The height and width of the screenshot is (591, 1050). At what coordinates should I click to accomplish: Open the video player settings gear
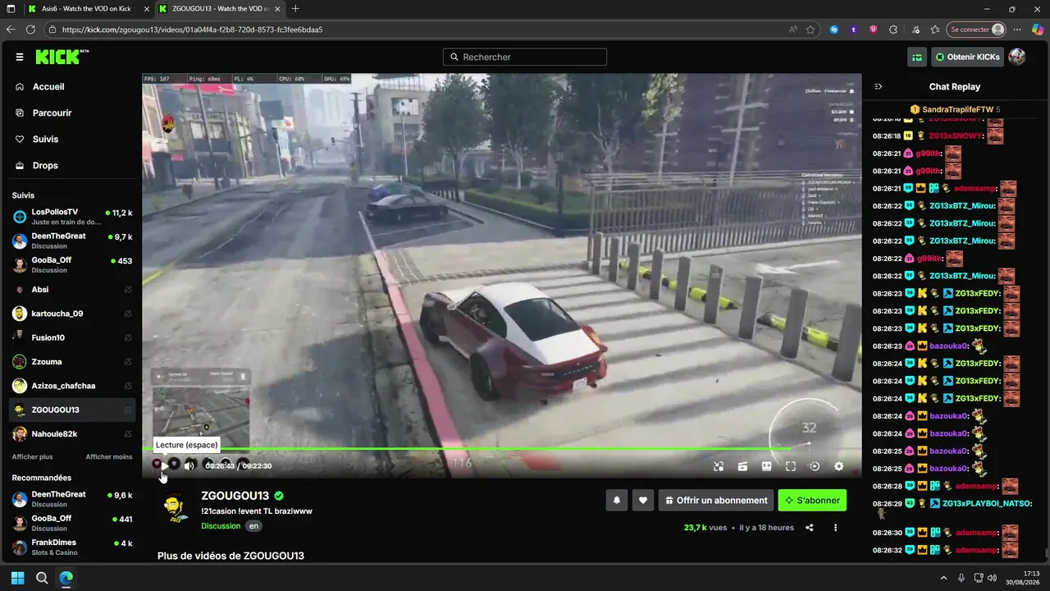click(x=838, y=466)
